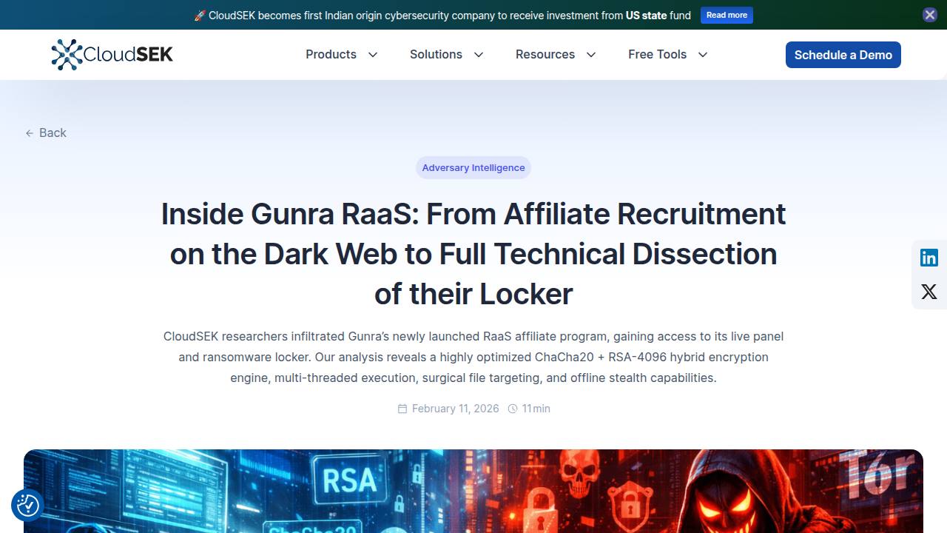Image resolution: width=947 pixels, height=533 pixels.
Task: Click the banner investment announcement text
Action: [x=442, y=15]
